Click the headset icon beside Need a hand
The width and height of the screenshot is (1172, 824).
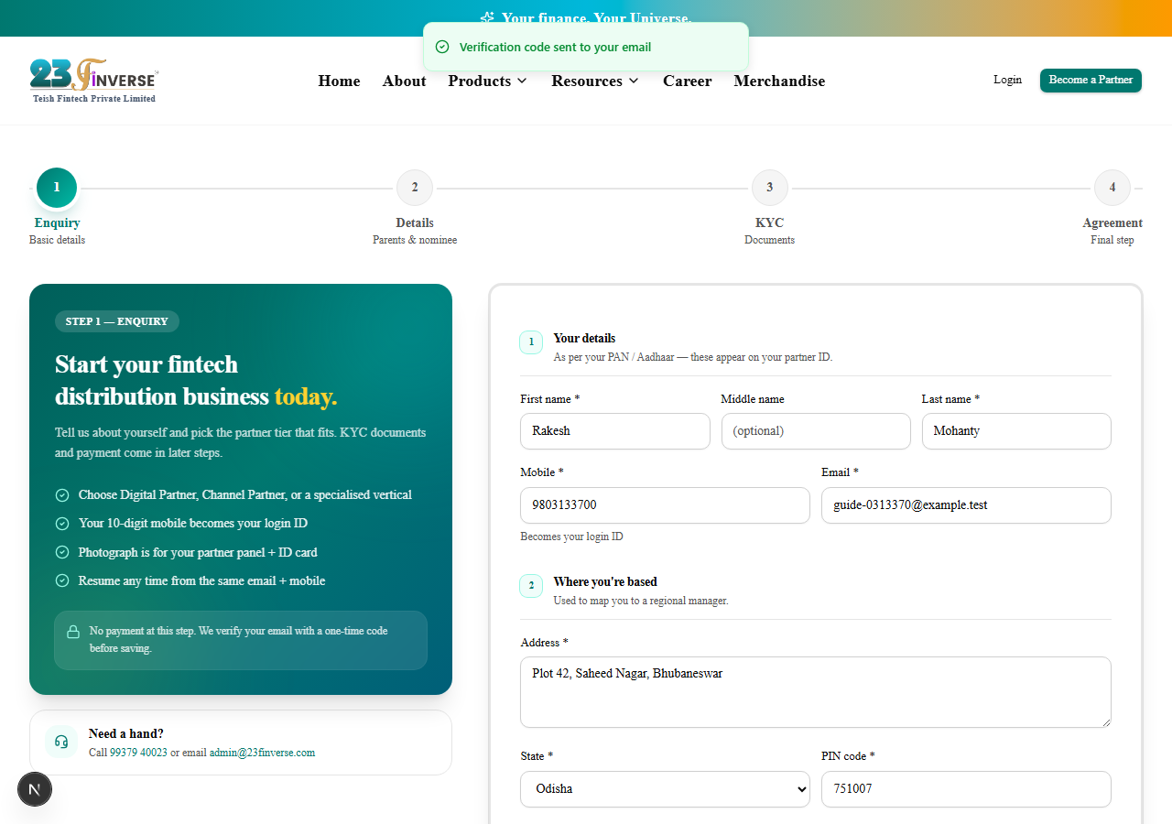coord(62,742)
